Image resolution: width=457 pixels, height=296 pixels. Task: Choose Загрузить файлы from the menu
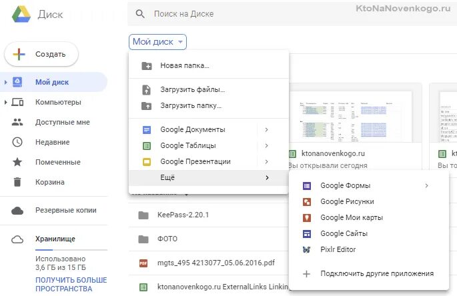tap(192, 89)
